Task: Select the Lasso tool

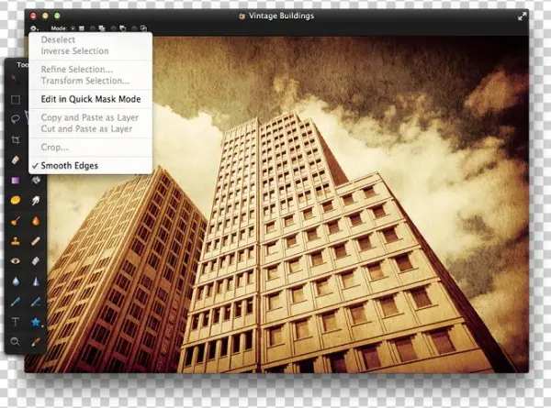Action: pyautogui.click(x=16, y=119)
